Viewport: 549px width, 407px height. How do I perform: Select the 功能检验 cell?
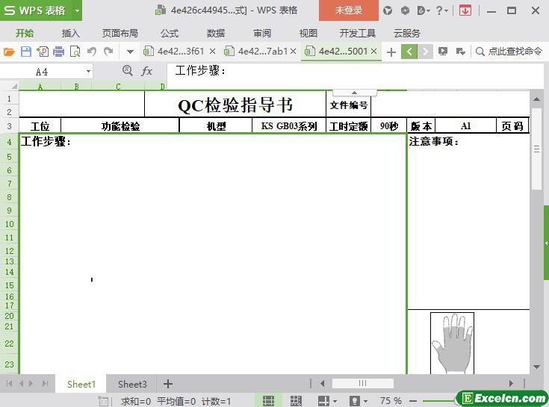[x=120, y=126]
